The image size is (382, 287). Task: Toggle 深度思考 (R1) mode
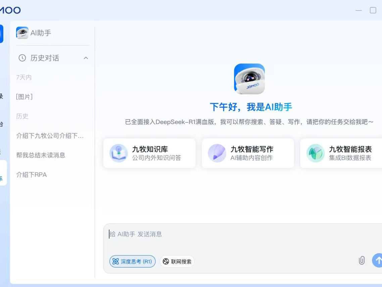coord(132,262)
